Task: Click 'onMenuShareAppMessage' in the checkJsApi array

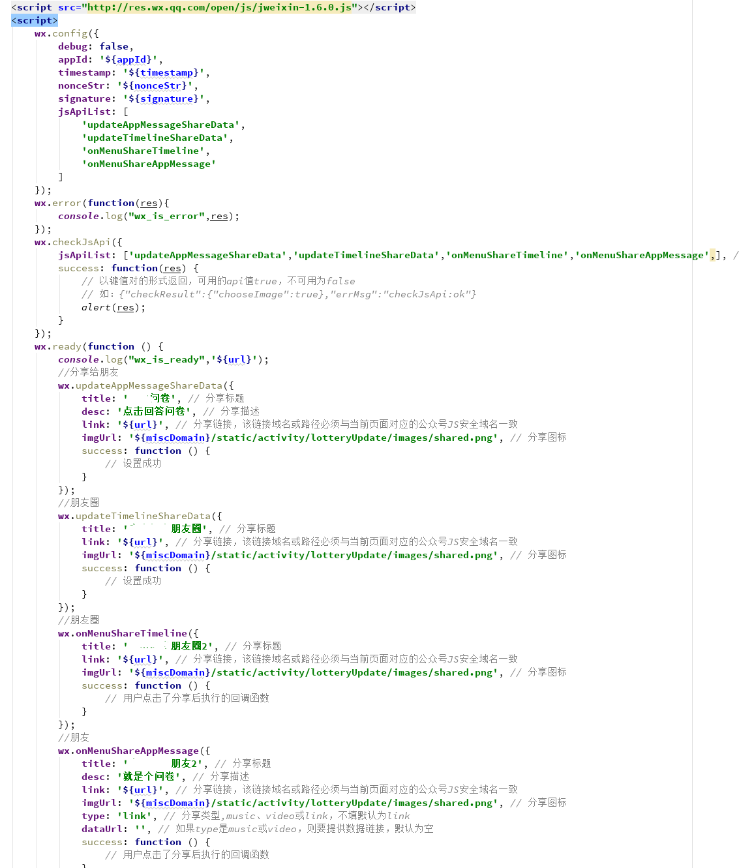Action: tap(642, 255)
